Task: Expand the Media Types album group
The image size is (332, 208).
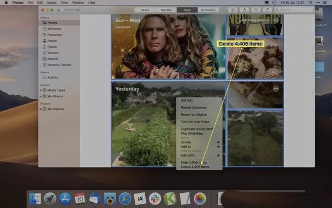Action: (x=41, y=90)
